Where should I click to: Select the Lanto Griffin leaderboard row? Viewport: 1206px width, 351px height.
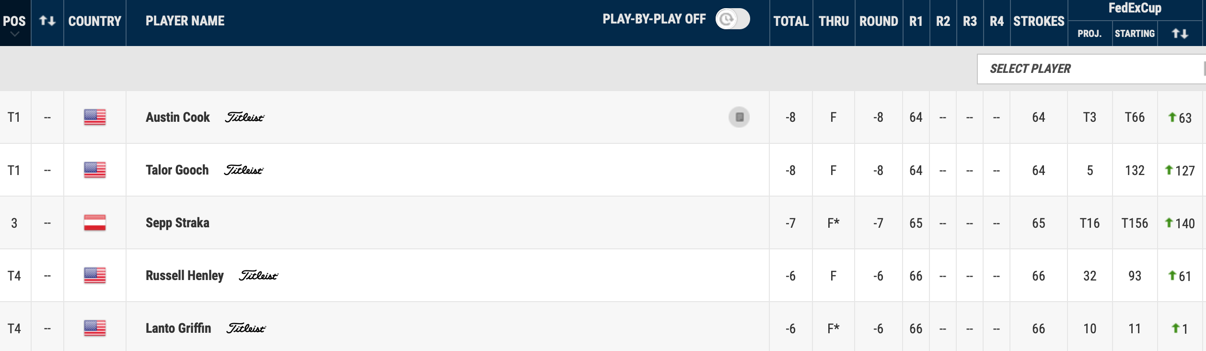pos(603,328)
